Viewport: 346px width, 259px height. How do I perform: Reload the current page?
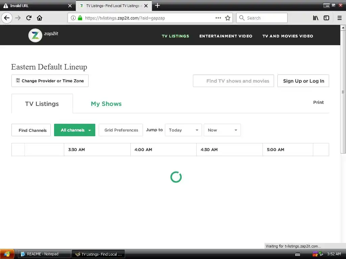point(29,18)
